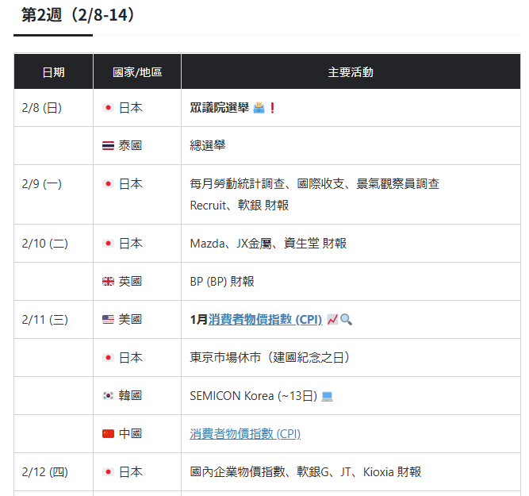529x496 pixels.
Task: Click the laptop icon beside SEMICON Korea
Action: point(327,396)
